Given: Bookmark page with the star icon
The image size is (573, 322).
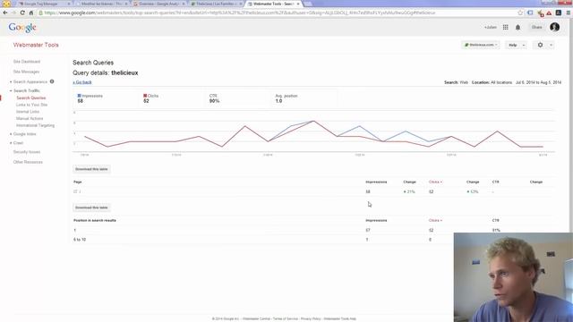Looking at the screenshot, I should point(520,13).
